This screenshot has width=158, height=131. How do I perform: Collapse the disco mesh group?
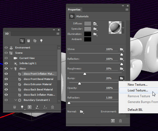[11, 69]
